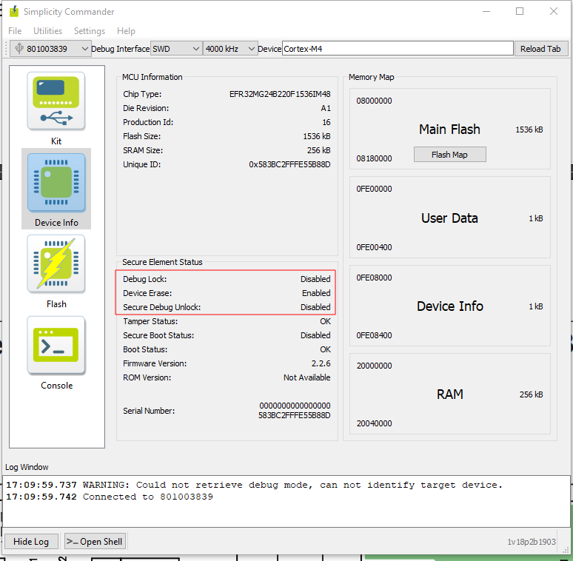Click the Firmware Version 2.2.6 value
Image resolution: width=573 pixels, height=561 pixels.
(x=321, y=363)
